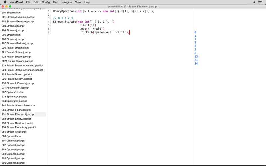Screen dimensions: 266x166
Task: Open Notification Center list icon
Action: click(x=260, y=2)
